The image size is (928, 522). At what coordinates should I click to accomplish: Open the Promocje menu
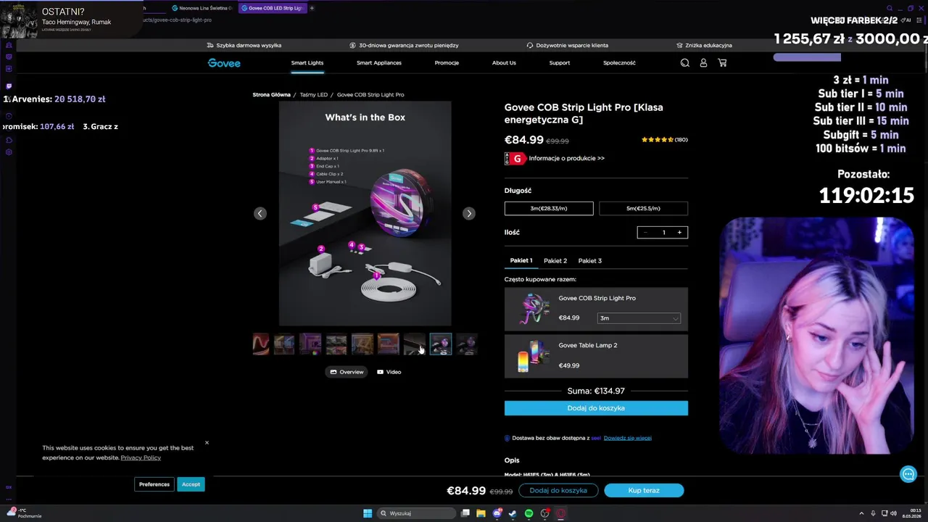click(x=447, y=62)
